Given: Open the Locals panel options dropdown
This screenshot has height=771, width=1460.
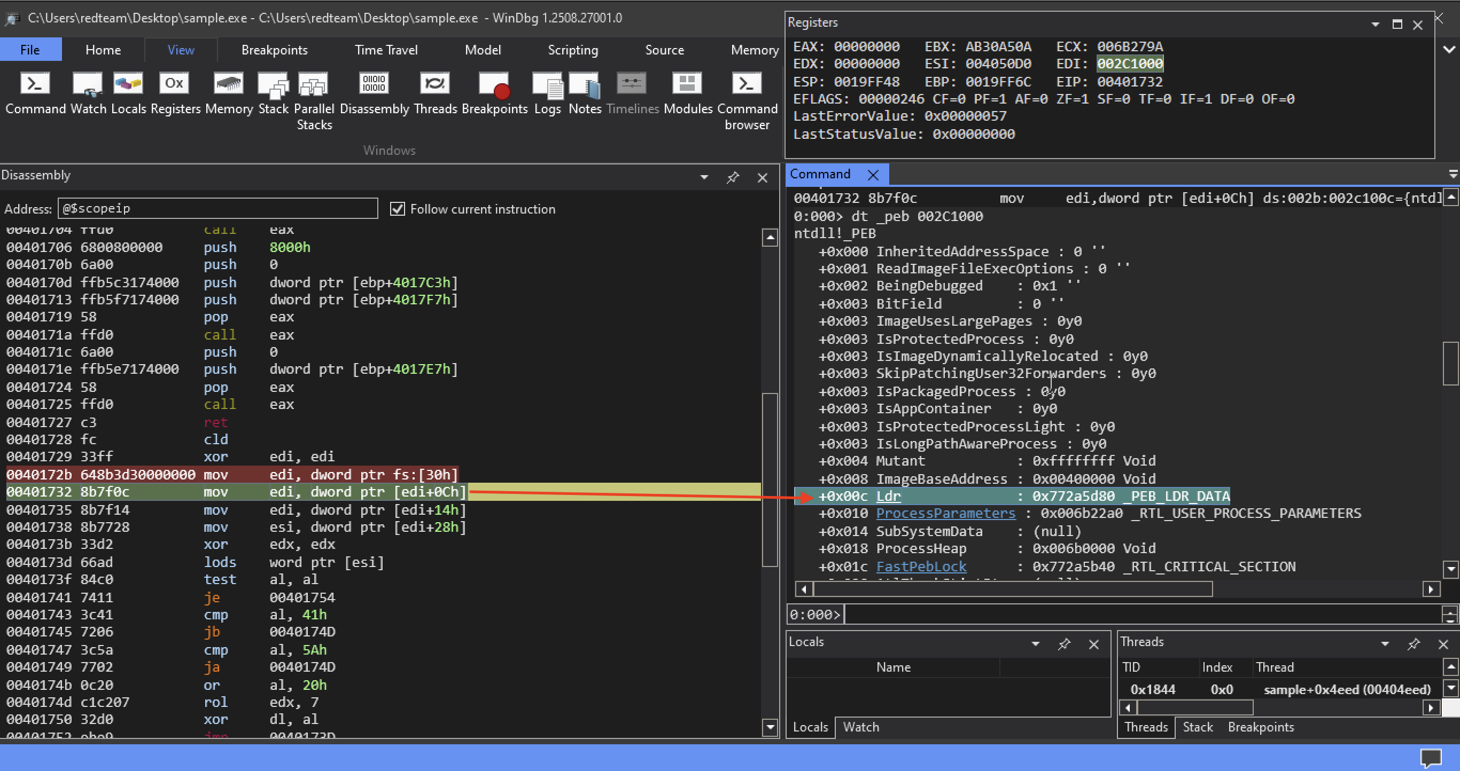Looking at the screenshot, I should (1036, 644).
